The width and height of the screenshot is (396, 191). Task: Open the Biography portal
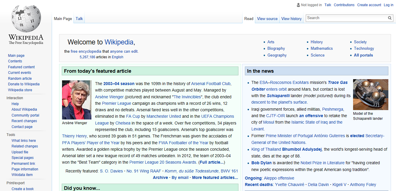[x=276, y=49]
